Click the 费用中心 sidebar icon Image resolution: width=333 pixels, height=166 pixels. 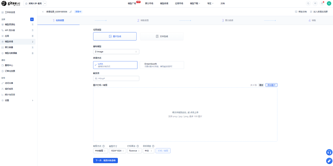[3, 65]
